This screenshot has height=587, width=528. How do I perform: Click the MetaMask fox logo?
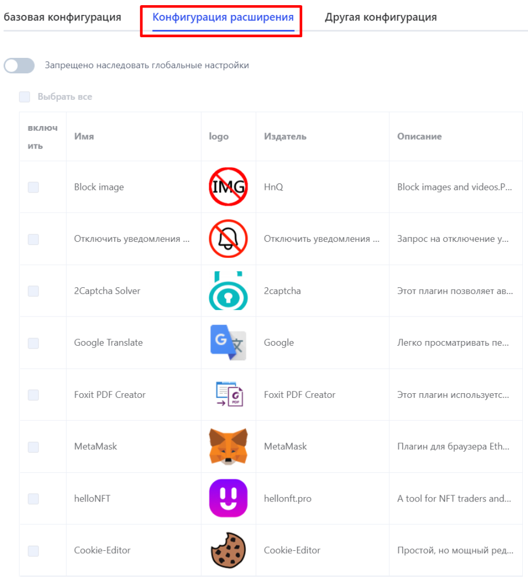228,446
